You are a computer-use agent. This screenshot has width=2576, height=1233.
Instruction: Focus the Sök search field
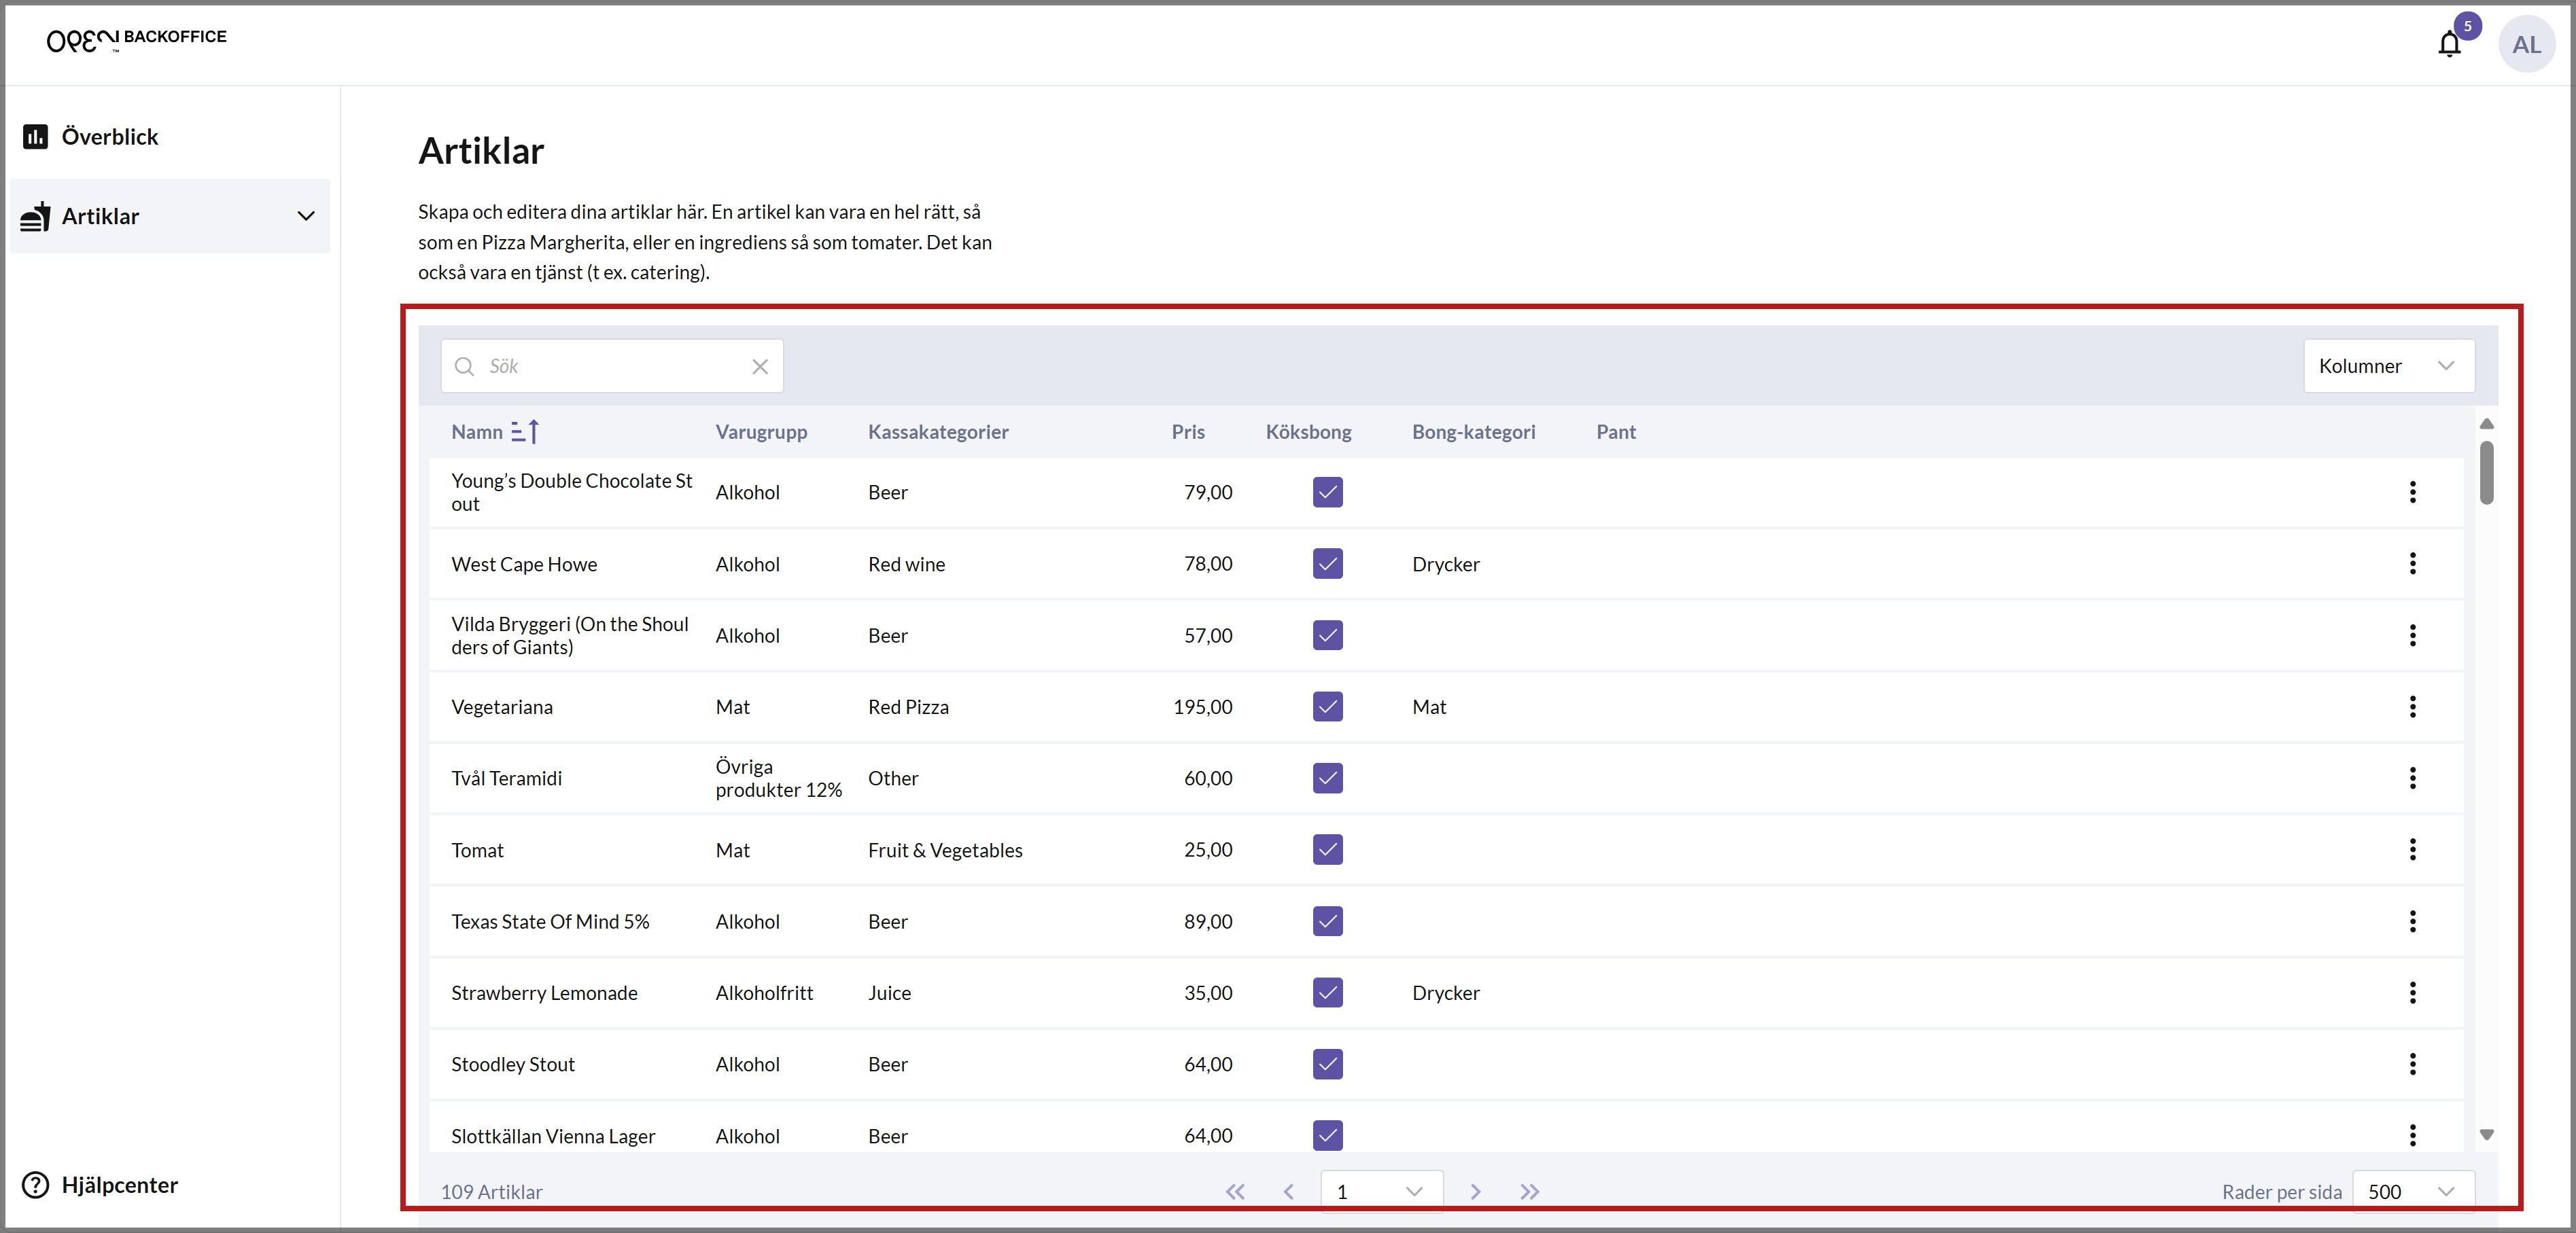click(612, 365)
